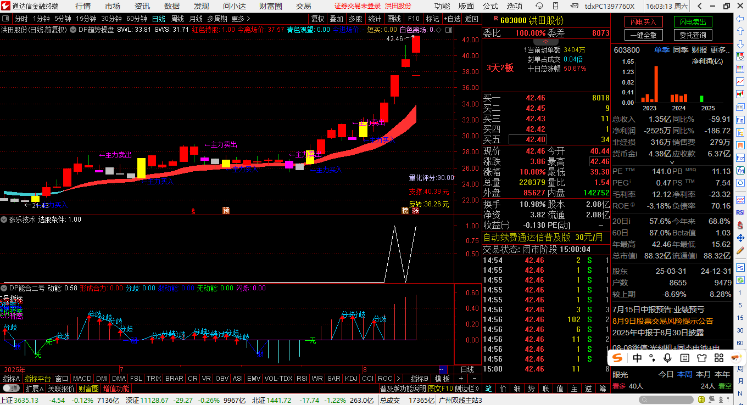Click the 委托查询 button
Screen dimensions: 747x405
693,35
